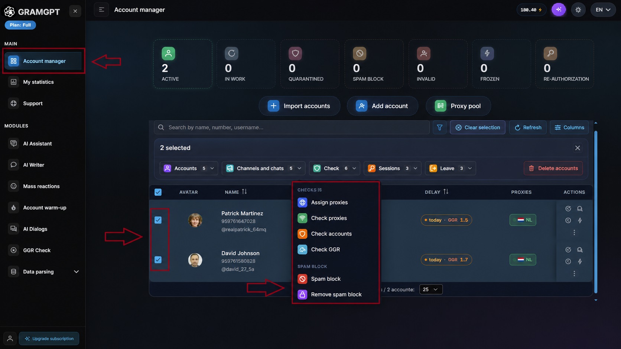621x349 pixels.
Task: Click Clear selection button
Action: click(x=478, y=127)
